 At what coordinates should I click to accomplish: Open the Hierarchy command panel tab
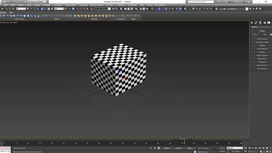click(260, 23)
